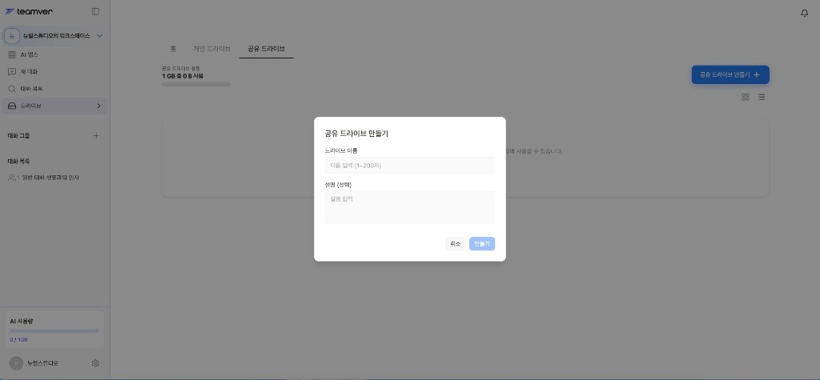Click the '0 / 100' usage text
This screenshot has width=820, height=380.
coord(19,340)
